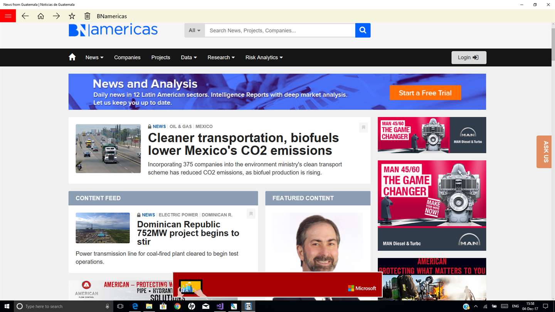This screenshot has height=312, width=555.
Task: Go back using the back arrow
Action: pyautogui.click(x=25, y=16)
